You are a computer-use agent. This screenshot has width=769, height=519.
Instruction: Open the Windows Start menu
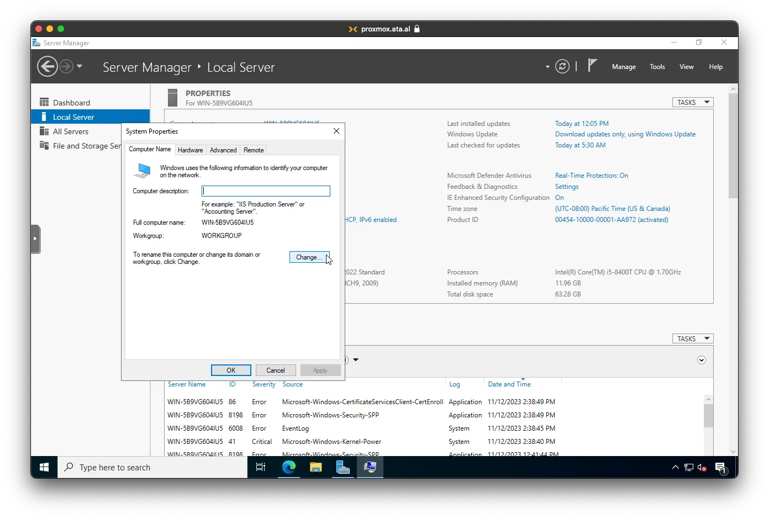pyautogui.click(x=44, y=467)
